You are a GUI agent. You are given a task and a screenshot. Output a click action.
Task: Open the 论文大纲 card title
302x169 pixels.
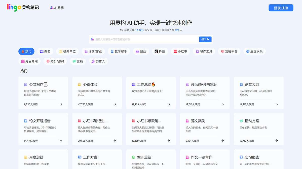point(252,84)
